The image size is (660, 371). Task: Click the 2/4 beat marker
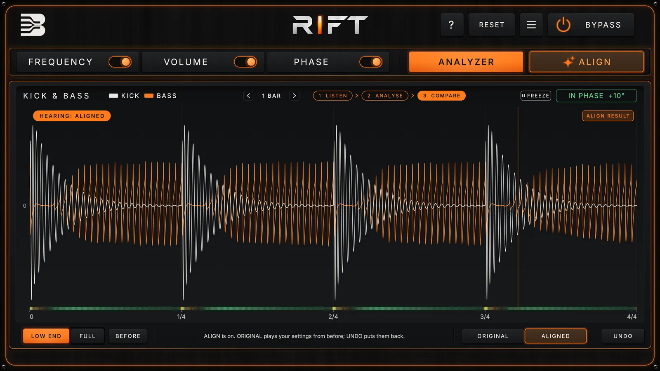(x=333, y=317)
